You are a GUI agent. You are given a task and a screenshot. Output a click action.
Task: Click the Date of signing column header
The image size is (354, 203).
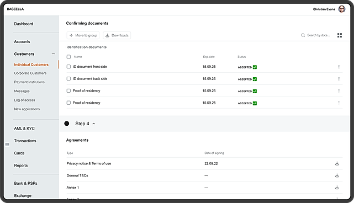214,153
